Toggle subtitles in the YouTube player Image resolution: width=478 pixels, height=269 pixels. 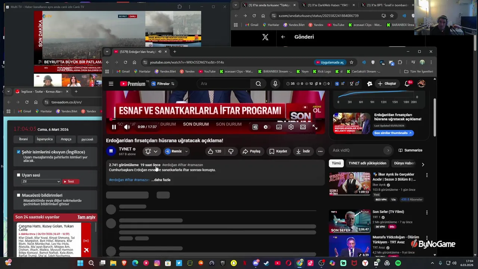pos(279,127)
